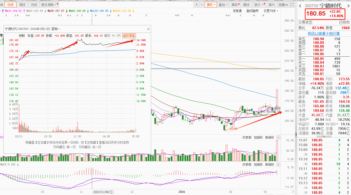Close the 宁德时代 intraday popup window

(x=148, y=29)
